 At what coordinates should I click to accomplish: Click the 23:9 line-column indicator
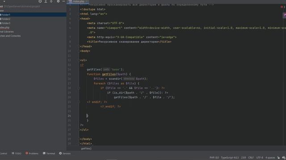tap(243, 158)
